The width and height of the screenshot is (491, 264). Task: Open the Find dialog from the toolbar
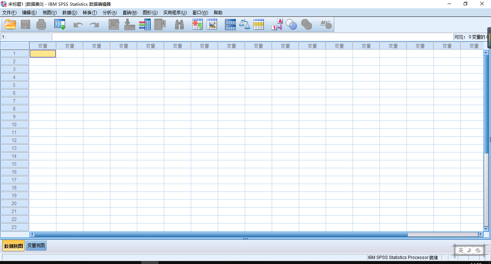point(179,24)
